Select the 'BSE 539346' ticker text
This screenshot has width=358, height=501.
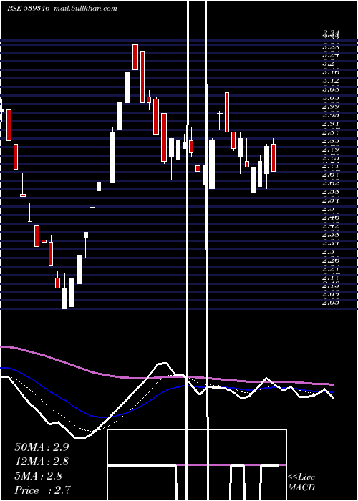coord(28,9)
